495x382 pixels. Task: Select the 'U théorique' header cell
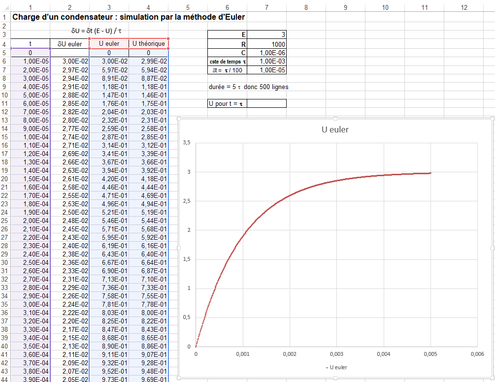(x=148, y=44)
